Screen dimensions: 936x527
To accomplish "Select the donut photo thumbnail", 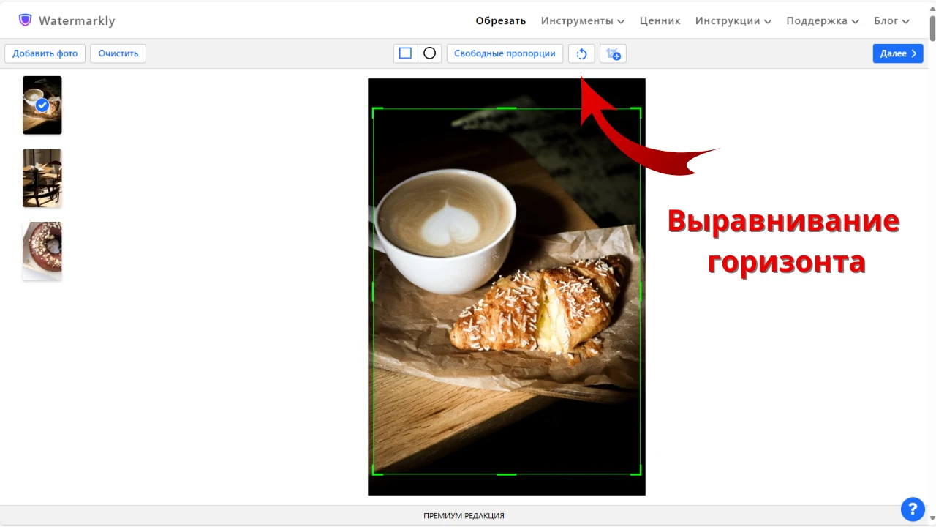I will [x=42, y=251].
